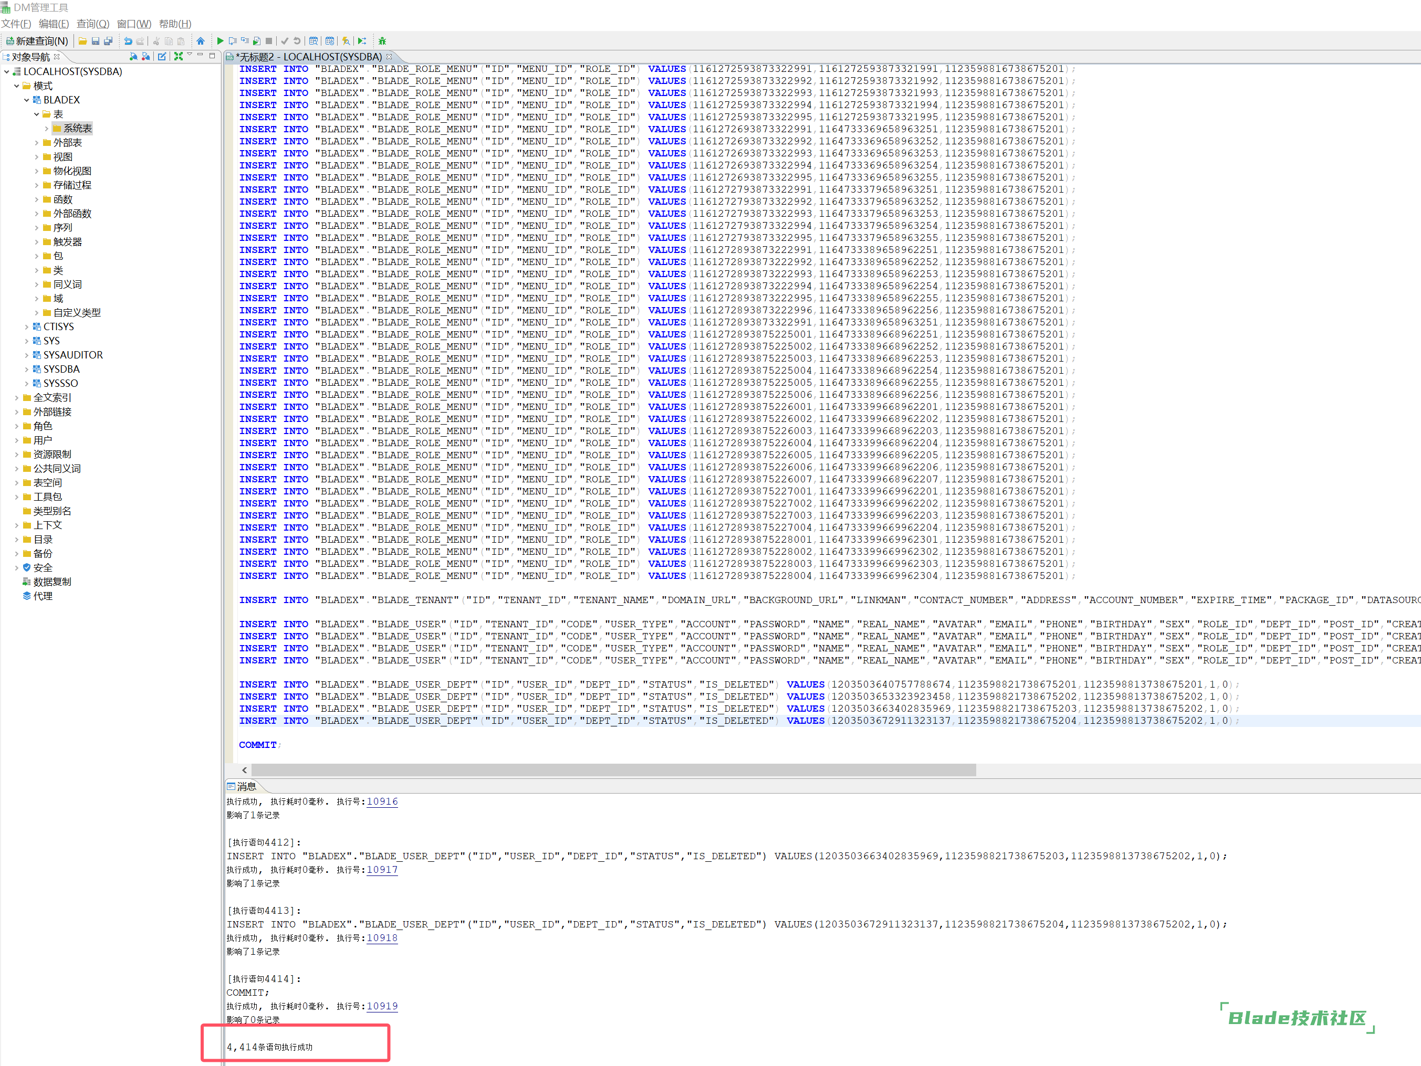1421x1066 pixels.
Task: Open the 编辑(E) menu
Action: (54, 24)
